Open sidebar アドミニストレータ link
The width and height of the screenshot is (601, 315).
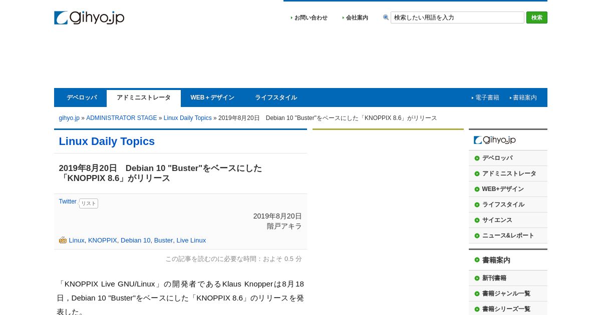pos(509,173)
